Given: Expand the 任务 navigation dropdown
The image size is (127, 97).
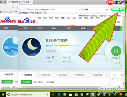Looking at the screenshot, I should point(55,28).
